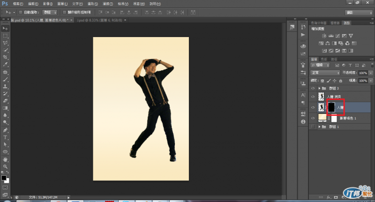The image size is (375, 202).
Task: Open the auto-select 群組 dropdown
Action: pyautogui.click(x=49, y=12)
